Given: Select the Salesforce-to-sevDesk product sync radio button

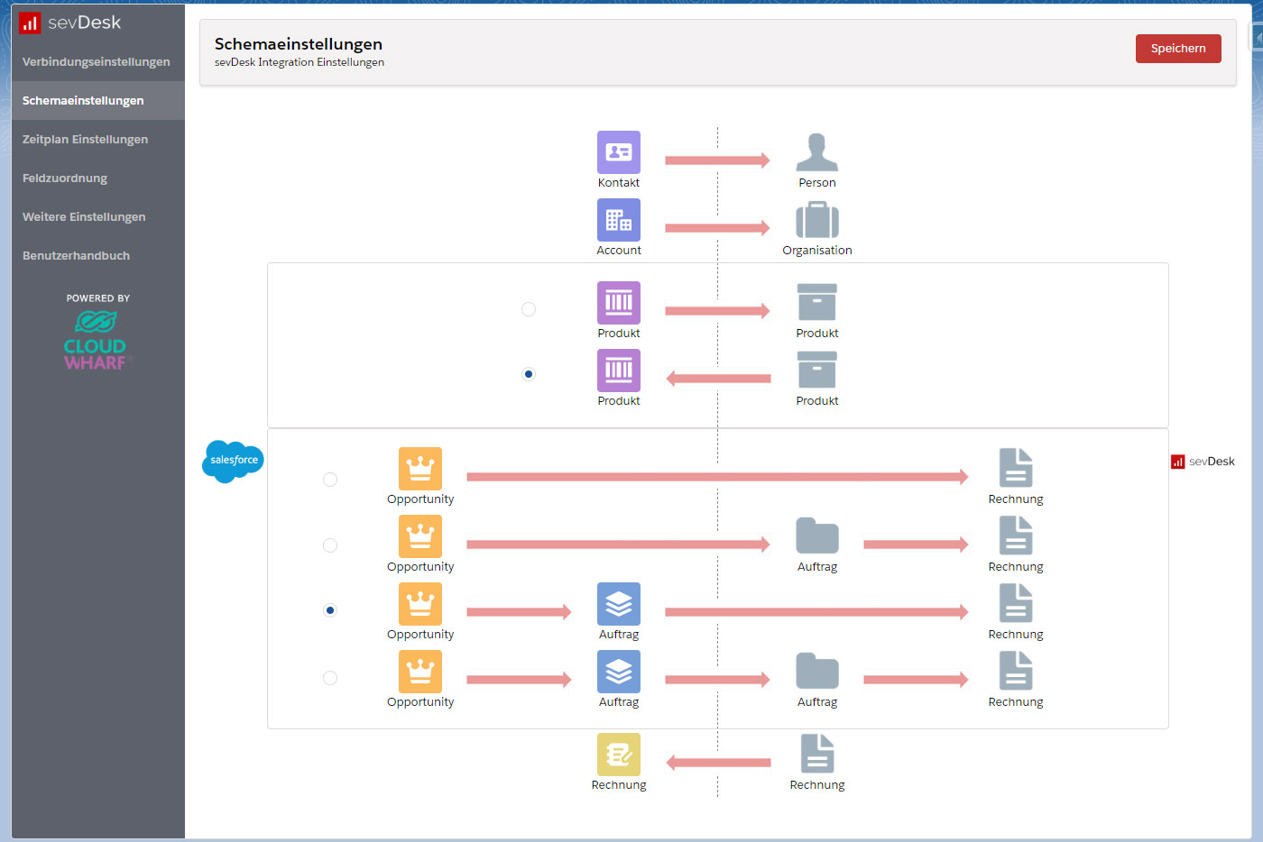Looking at the screenshot, I should coord(528,308).
